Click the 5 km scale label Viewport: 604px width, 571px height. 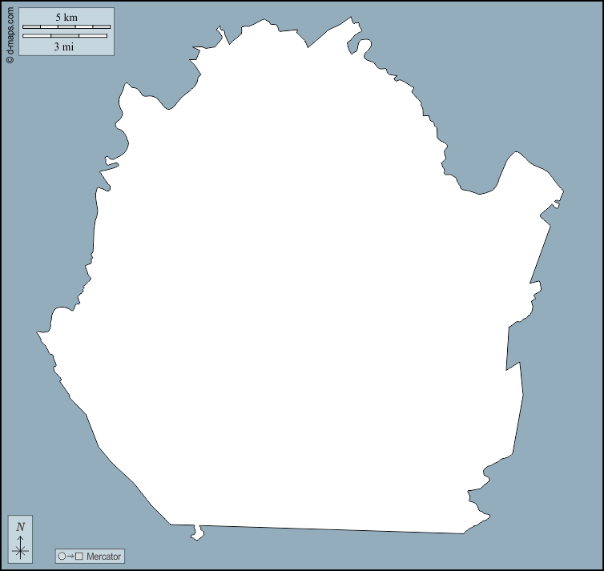point(66,17)
